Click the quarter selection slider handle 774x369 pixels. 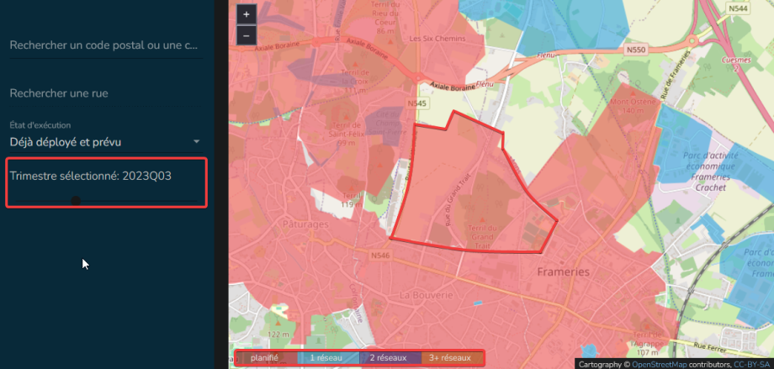tap(76, 201)
